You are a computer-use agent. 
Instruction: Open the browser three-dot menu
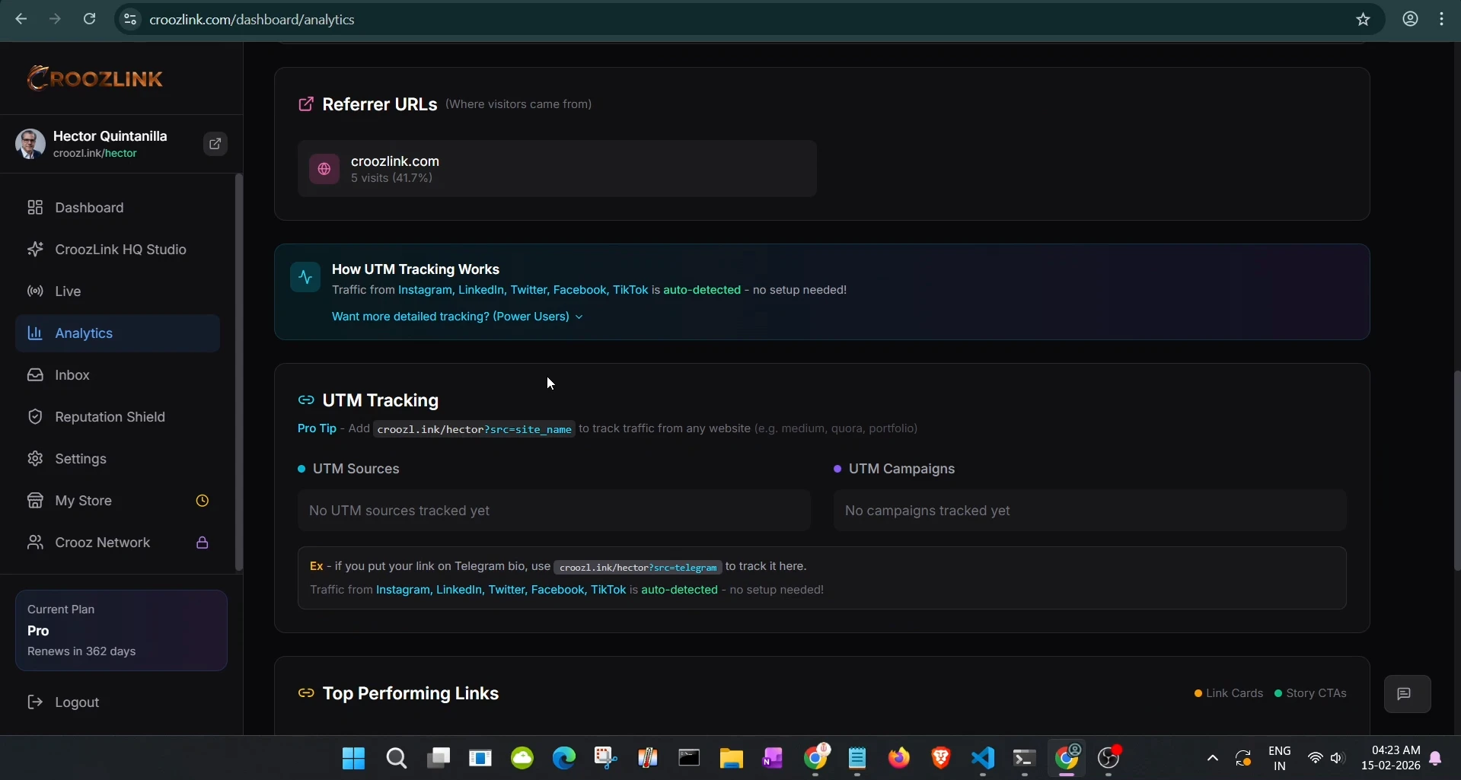pos(1441,19)
